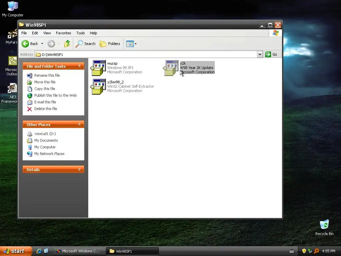Collapse the File and Folder Tasks panel
Image resolution: width=341 pixels, height=256 pixels.
(79, 66)
